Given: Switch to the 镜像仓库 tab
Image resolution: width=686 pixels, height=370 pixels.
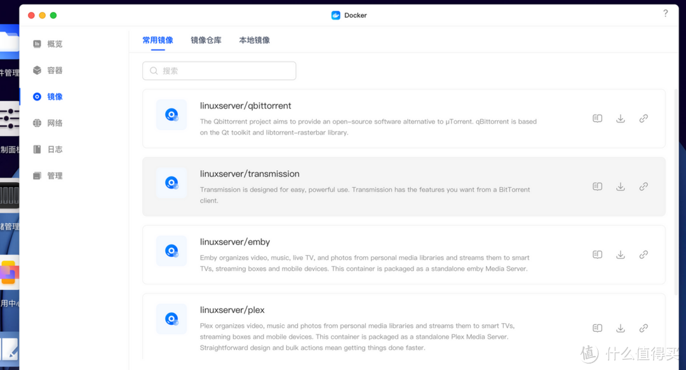Looking at the screenshot, I should (206, 39).
